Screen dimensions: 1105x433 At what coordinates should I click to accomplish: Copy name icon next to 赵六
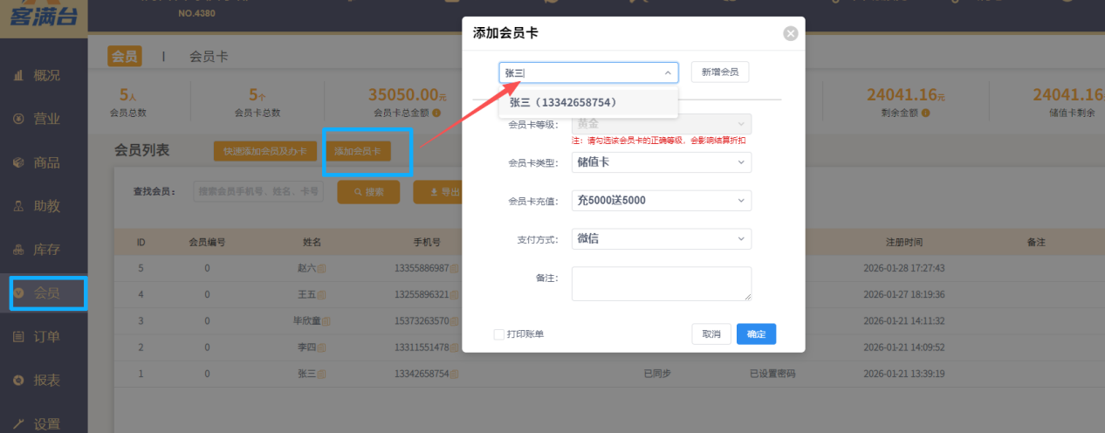point(321,269)
